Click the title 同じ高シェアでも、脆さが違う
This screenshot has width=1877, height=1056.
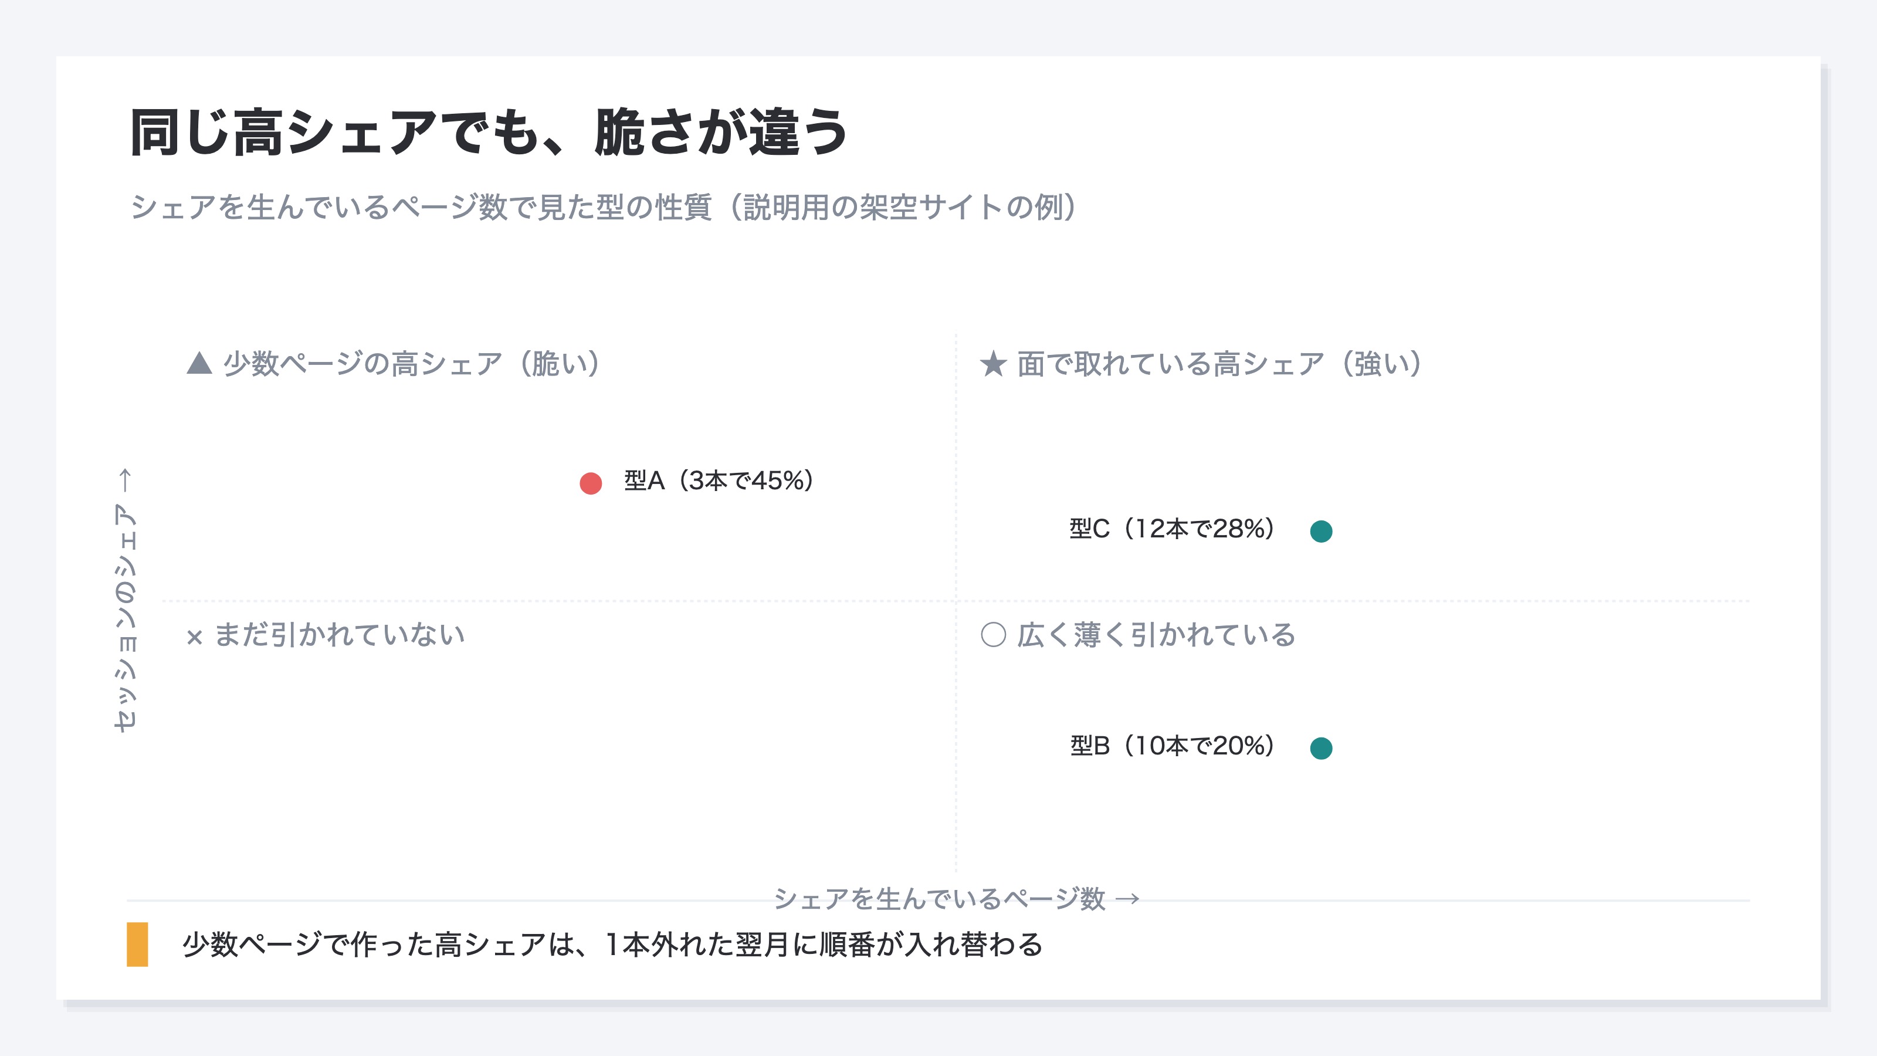488,133
